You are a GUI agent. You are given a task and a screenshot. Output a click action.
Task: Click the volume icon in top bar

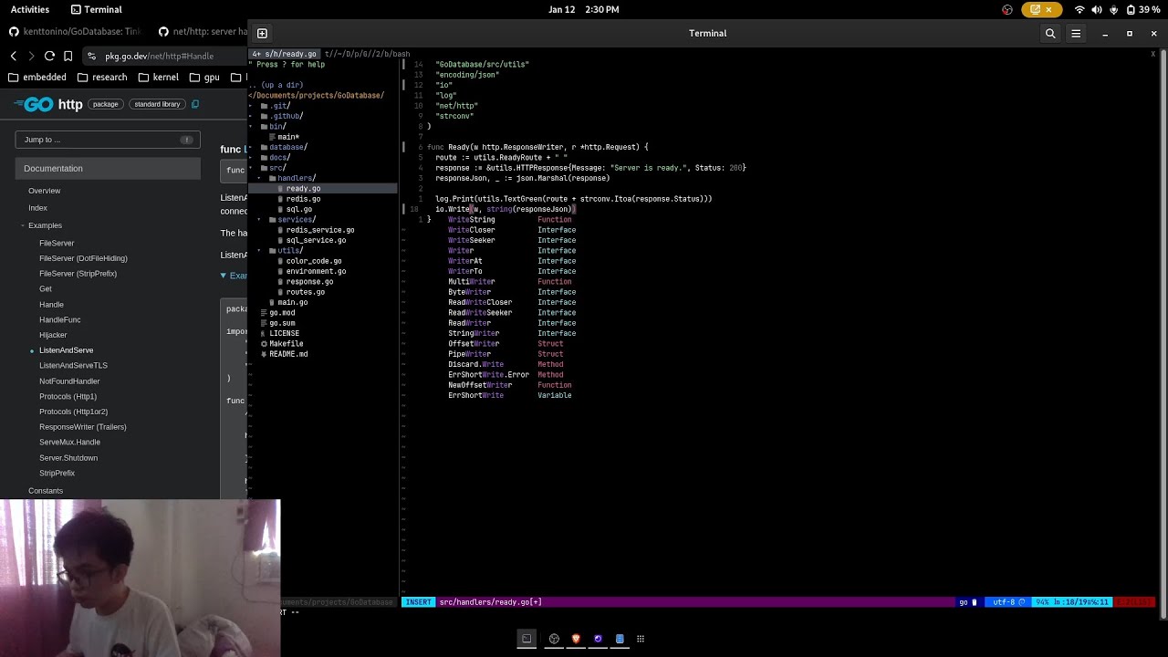1097,9
